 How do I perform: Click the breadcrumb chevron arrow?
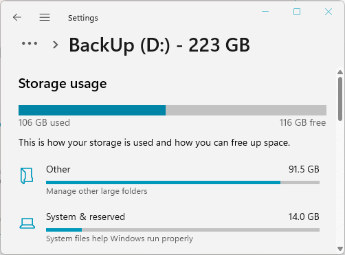click(x=55, y=45)
